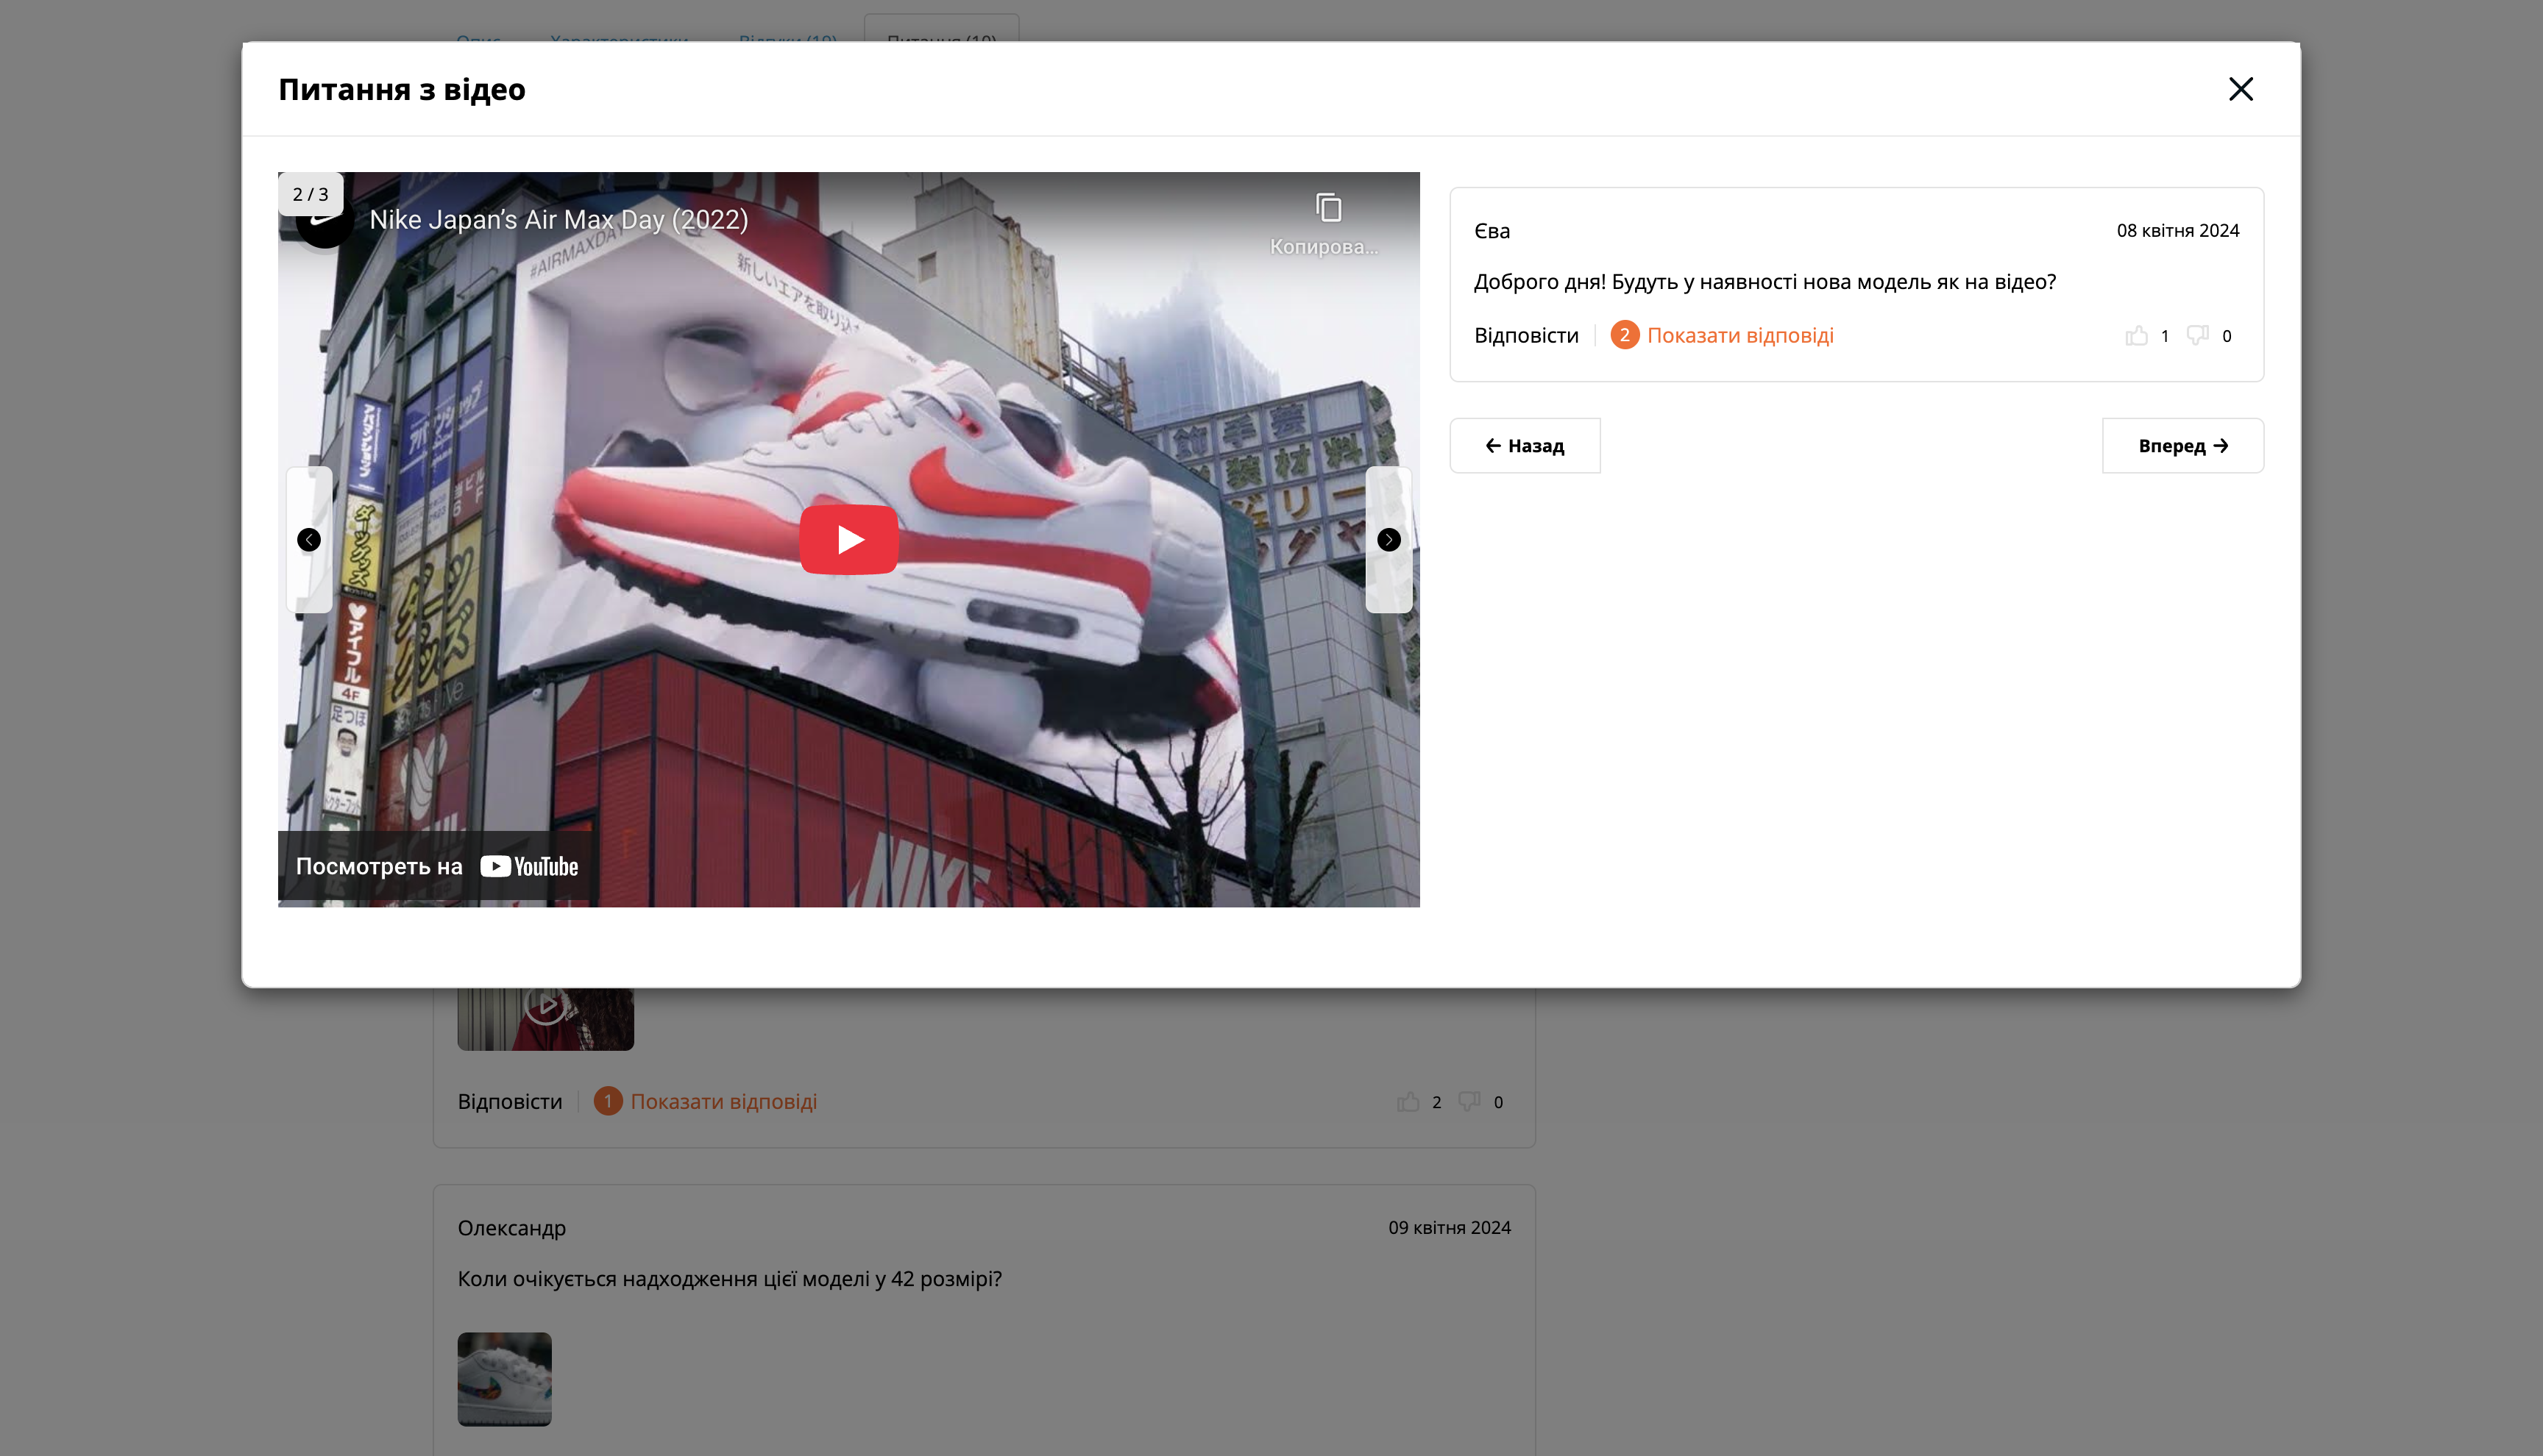Click the Вперед button
Image resolution: width=2543 pixels, height=1456 pixels.
pyautogui.click(x=2182, y=445)
